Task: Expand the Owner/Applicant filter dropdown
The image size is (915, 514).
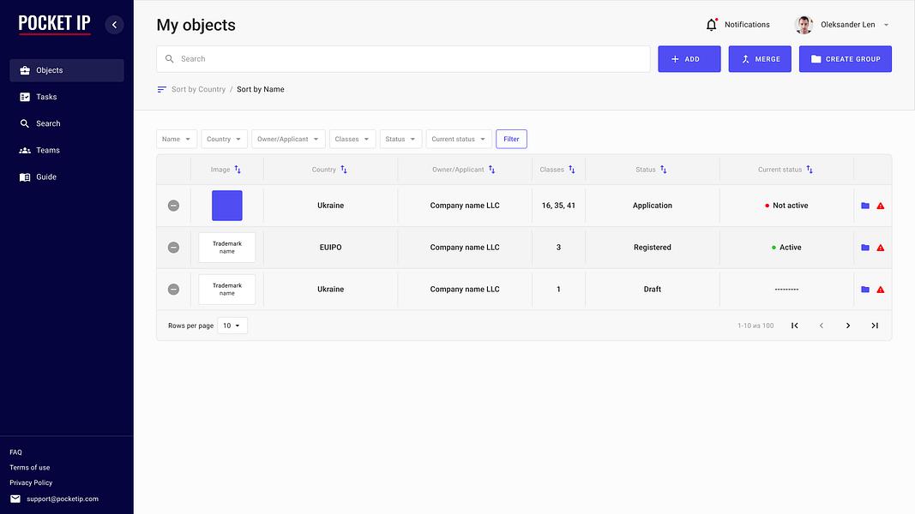Action: 288,140
